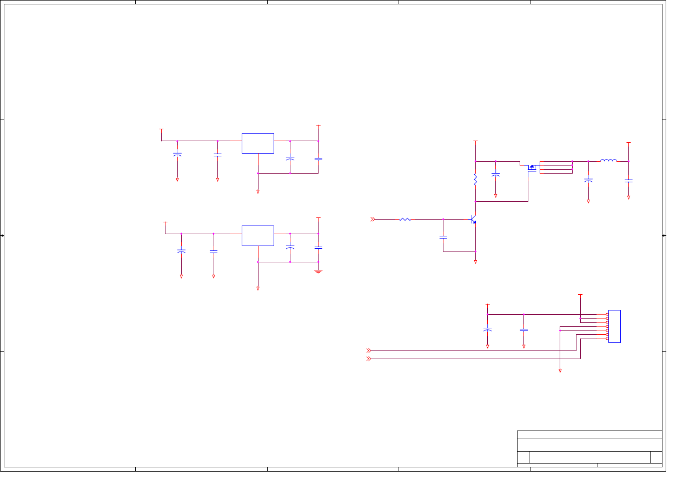
Task: Select the lower voltage regulator block
Action: [258, 236]
